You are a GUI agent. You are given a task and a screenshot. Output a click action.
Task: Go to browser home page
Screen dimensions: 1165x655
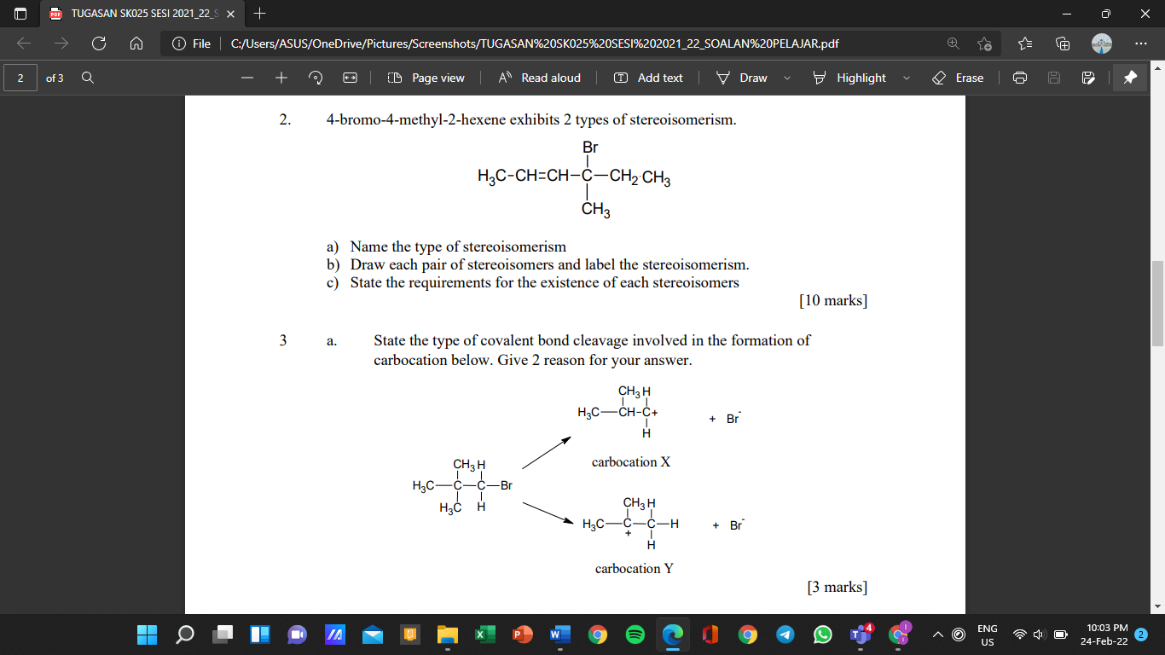136,43
